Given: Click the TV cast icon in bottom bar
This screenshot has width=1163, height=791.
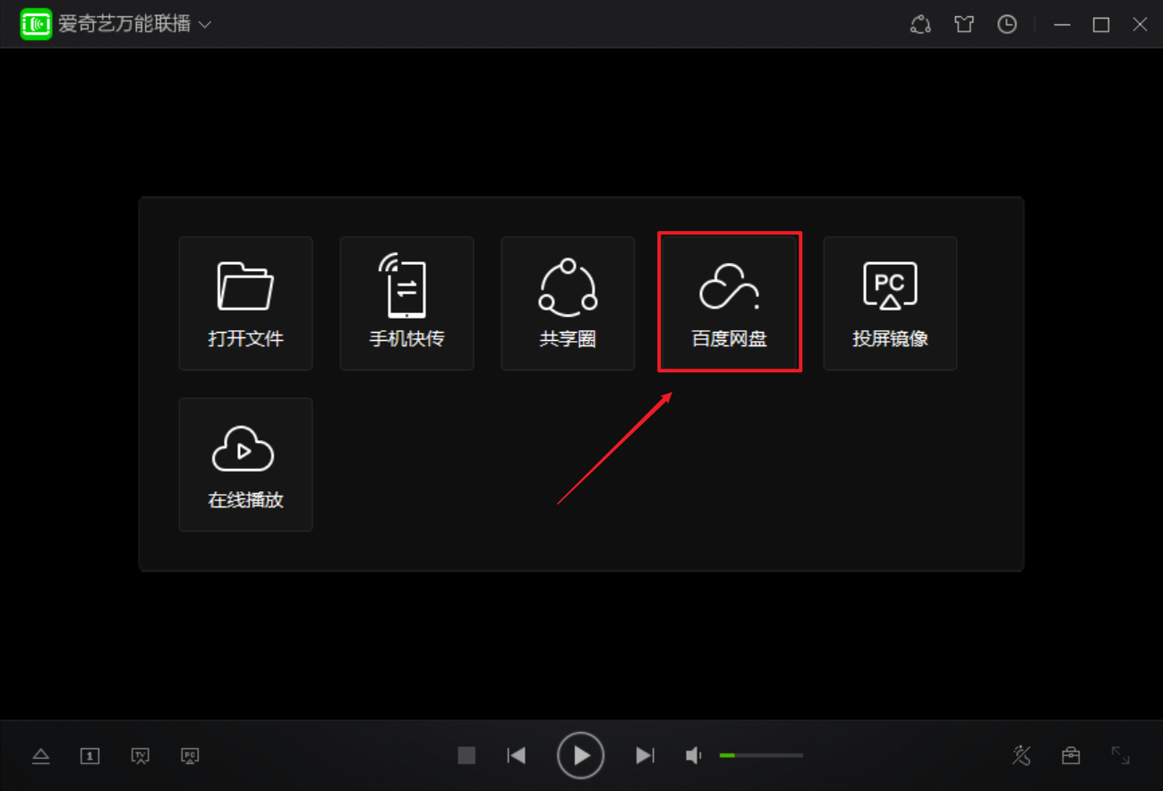Looking at the screenshot, I should point(141,756).
